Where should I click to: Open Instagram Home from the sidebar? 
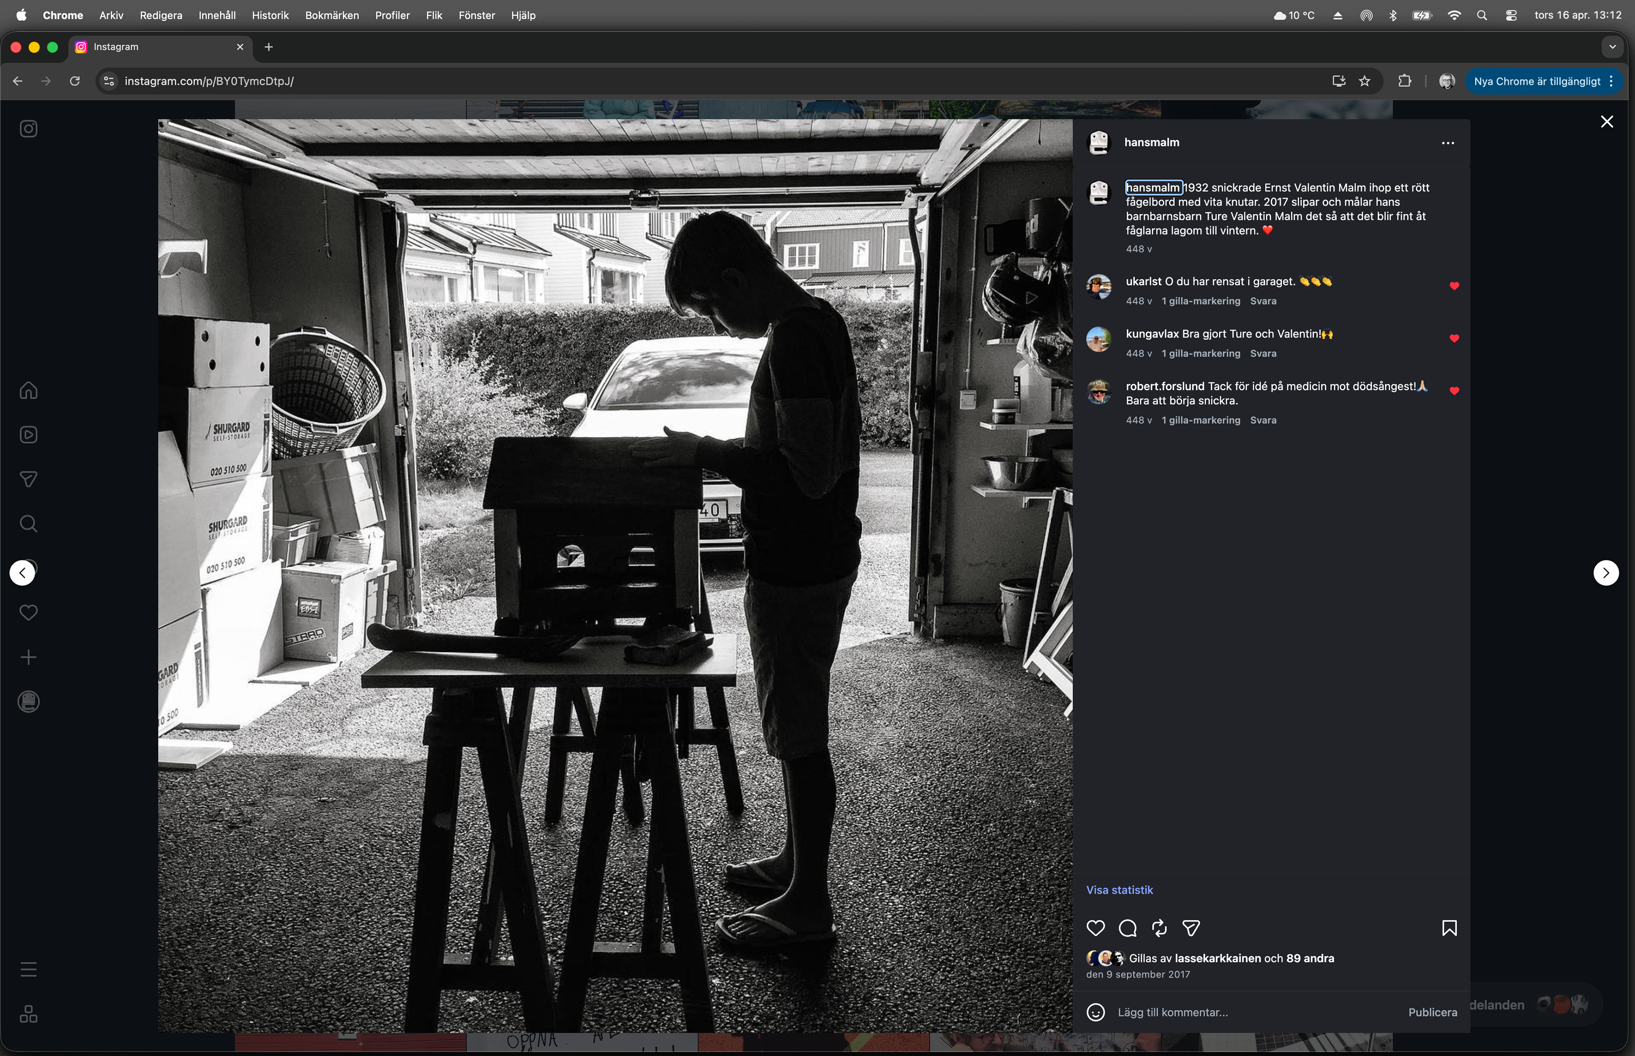pyautogui.click(x=28, y=390)
